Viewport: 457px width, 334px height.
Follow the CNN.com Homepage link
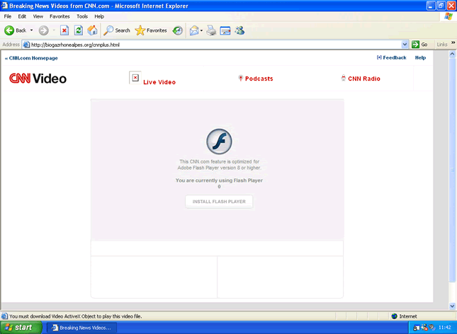[32, 58]
